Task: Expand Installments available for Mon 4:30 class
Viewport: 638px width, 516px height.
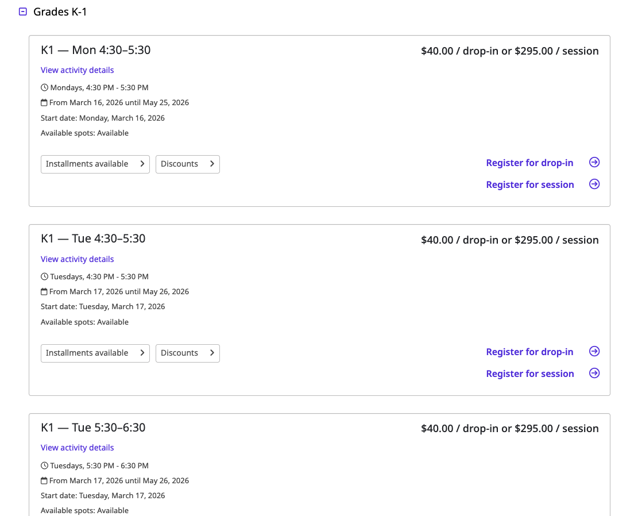Action: tap(95, 164)
